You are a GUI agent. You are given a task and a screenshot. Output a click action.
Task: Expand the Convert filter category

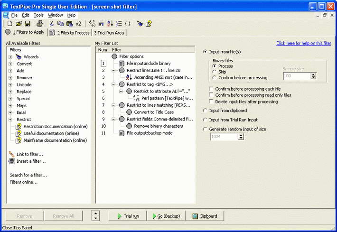[10, 64]
